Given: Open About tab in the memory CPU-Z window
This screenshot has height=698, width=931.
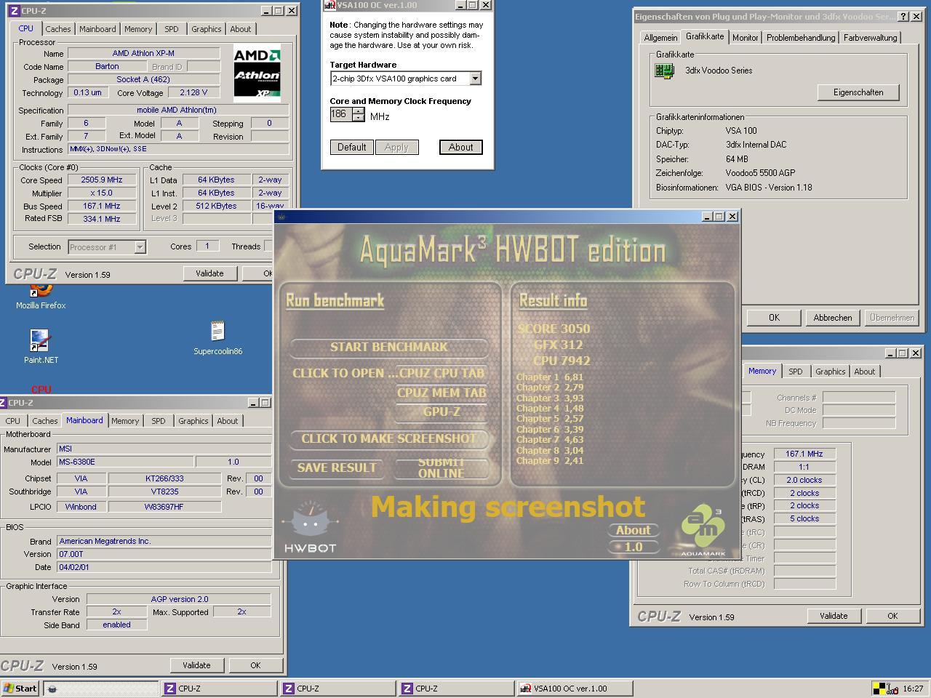Looking at the screenshot, I should point(865,372).
